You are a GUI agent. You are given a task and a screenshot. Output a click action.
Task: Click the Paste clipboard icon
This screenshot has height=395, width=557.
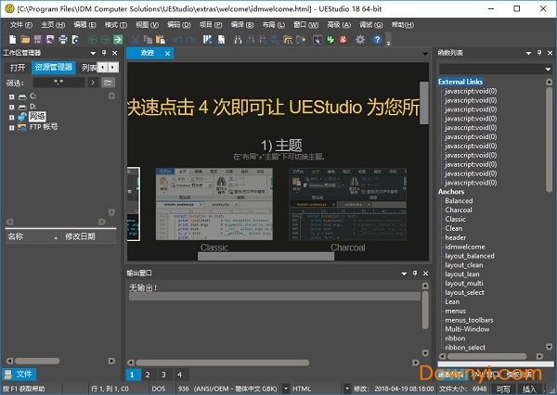coord(161,39)
